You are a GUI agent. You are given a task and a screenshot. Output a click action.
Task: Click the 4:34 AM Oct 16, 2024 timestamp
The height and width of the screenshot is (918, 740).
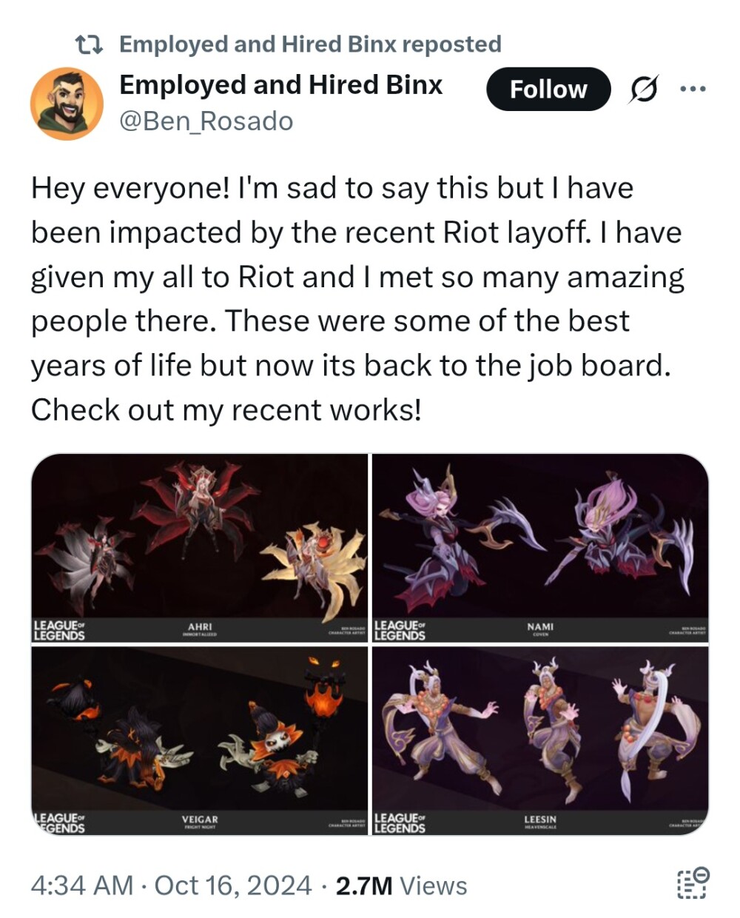[x=171, y=885]
